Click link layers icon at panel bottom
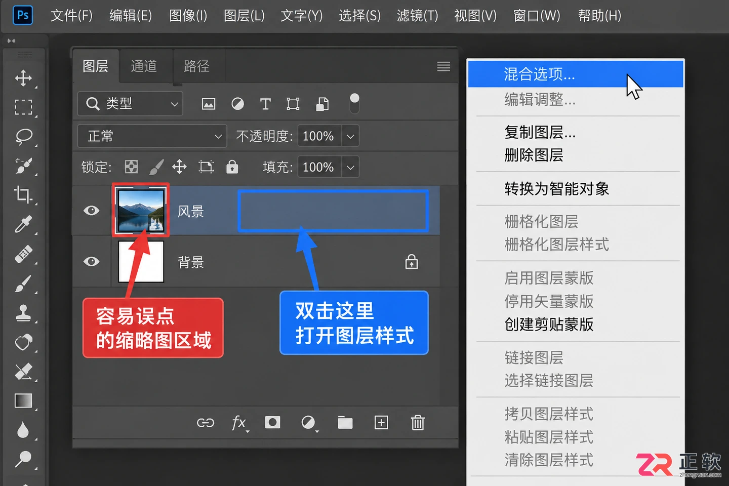Image resolution: width=729 pixels, height=486 pixels. click(x=206, y=423)
